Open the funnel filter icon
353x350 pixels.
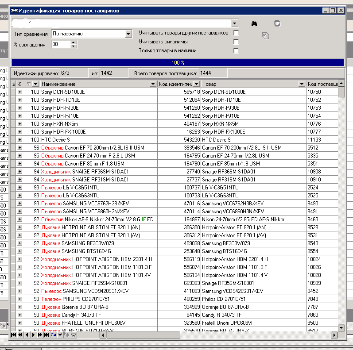[x=74, y=335]
